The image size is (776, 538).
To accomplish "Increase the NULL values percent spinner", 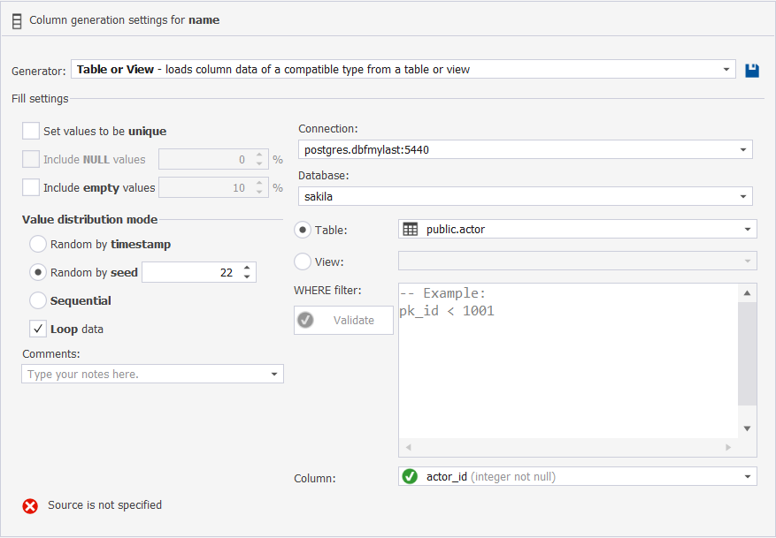I will 259,155.
